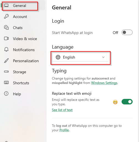The height and width of the screenshot is (142, 139).
Task: Select the Notifications tab
Action: (23, 50)
